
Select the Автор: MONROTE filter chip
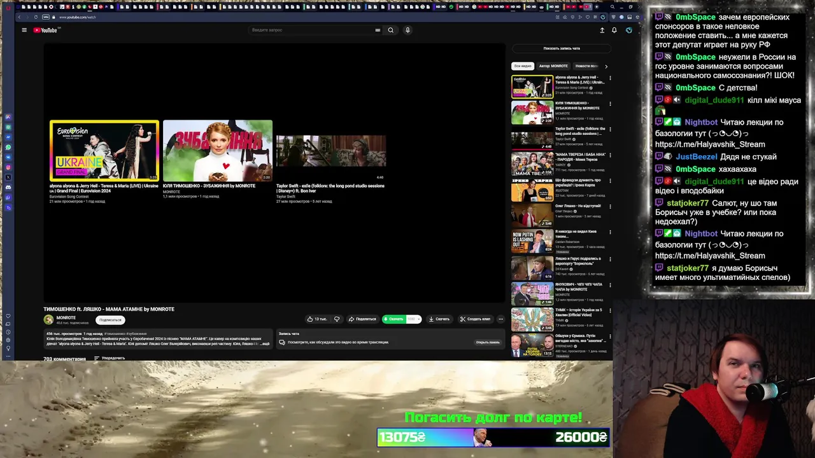pos(553,66)
